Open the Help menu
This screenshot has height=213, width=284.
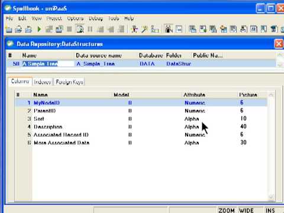(129, 18)
